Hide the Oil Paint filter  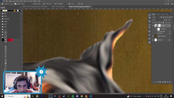[x=158, y=33]
